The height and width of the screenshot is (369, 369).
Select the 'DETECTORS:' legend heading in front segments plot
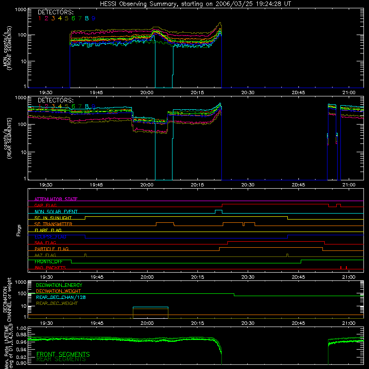pyautogui.click(x=56, y=12)
